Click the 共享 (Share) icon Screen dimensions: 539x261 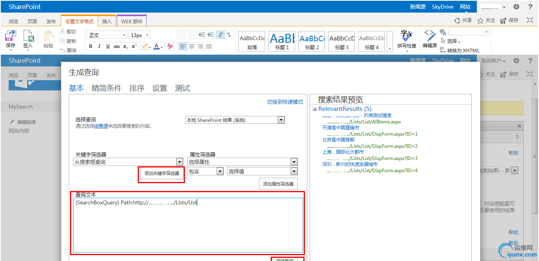pos(457,20)
